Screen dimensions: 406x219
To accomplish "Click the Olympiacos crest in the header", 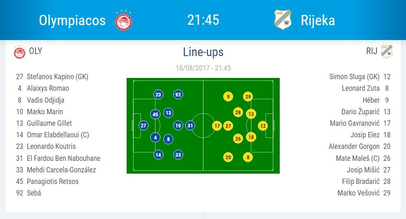I will 123,20.
